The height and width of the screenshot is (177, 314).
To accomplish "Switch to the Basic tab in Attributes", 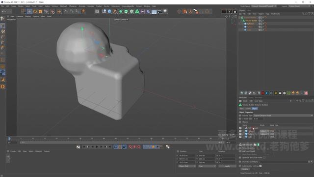I will click(x=242, y=109).
